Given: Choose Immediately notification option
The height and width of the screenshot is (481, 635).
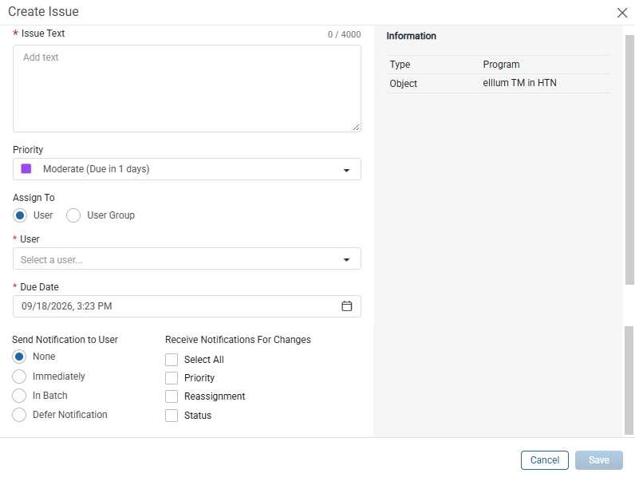Looking at the screenshot, I should coord(19,377).
